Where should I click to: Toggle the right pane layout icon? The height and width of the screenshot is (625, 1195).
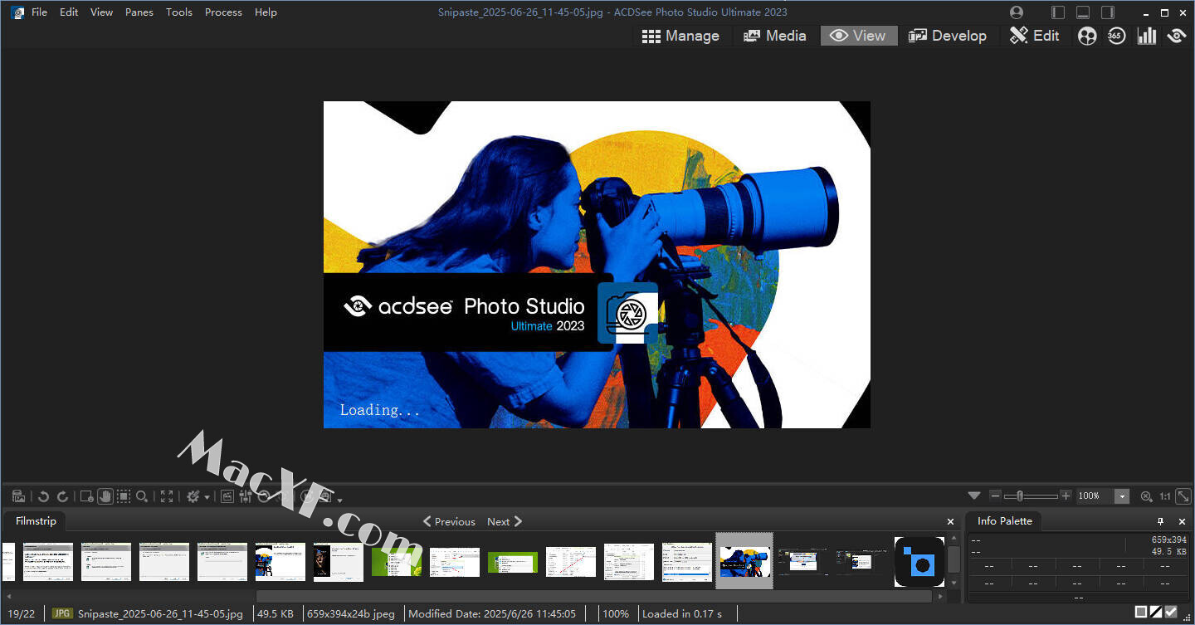[1107, 12]
